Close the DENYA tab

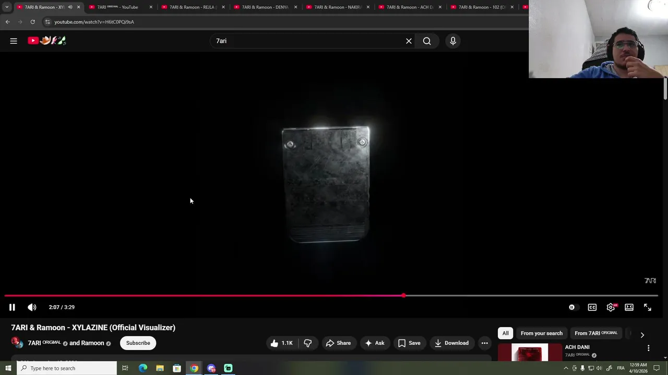(x=295, y=7)
